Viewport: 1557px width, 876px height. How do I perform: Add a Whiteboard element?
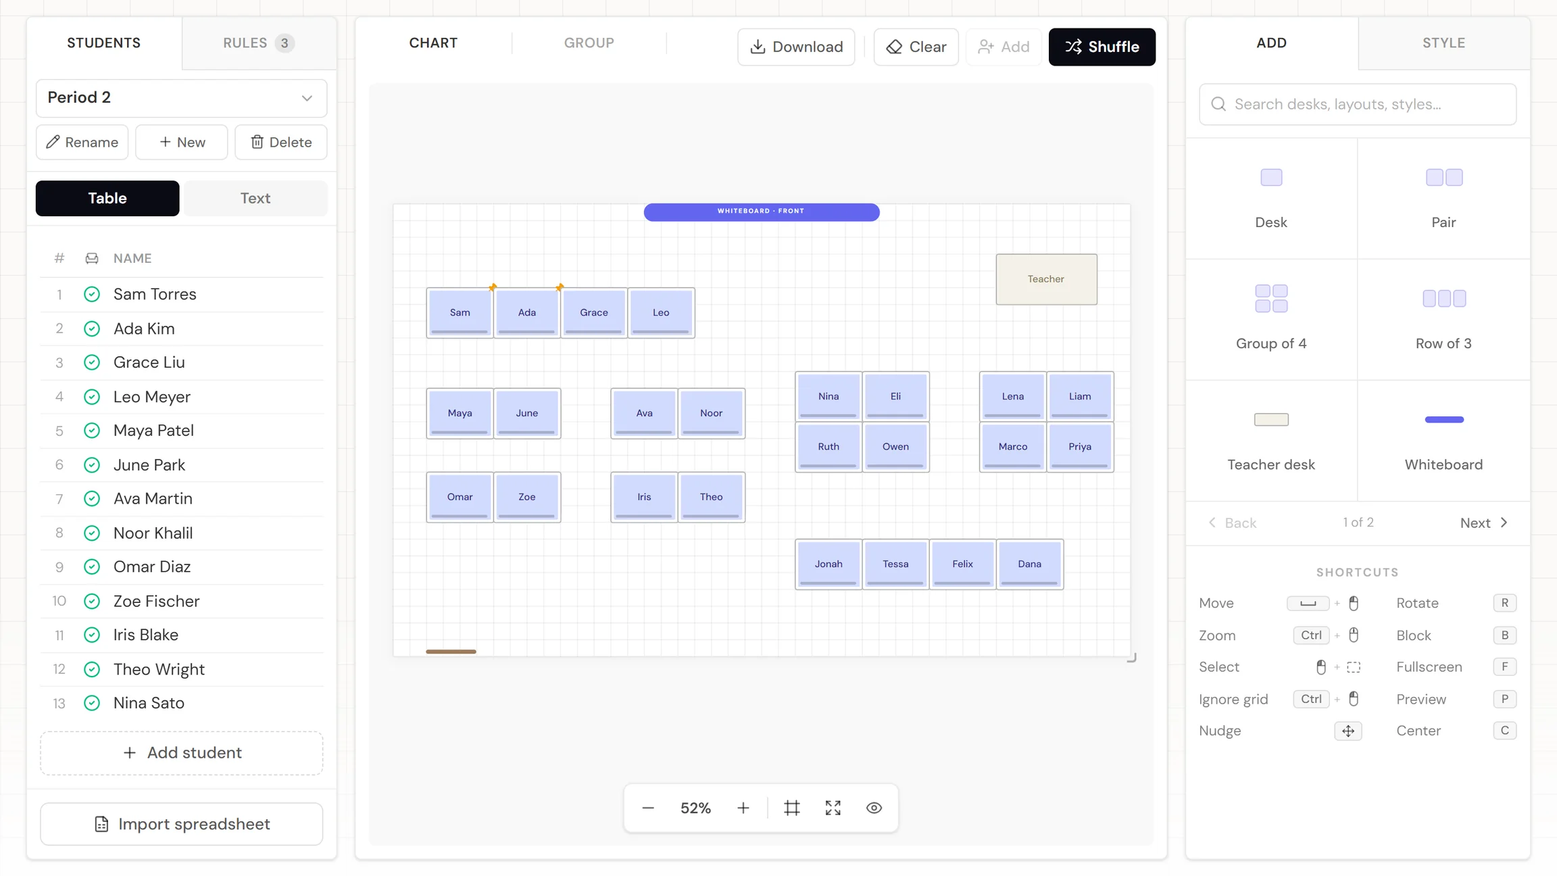(x=1444, y=441)
